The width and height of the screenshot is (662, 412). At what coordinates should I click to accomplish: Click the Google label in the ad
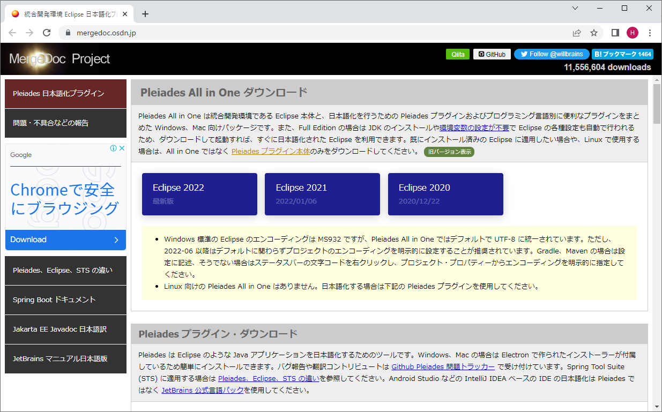(x=21, y=155)
